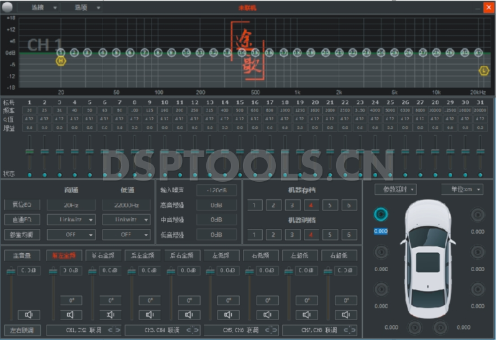497x340 pixels.
Task: Click the 高通 20Hz frequency field
Action: click(71, 205)
